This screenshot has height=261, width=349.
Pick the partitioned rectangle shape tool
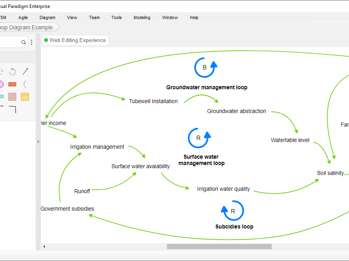(25, 96)
